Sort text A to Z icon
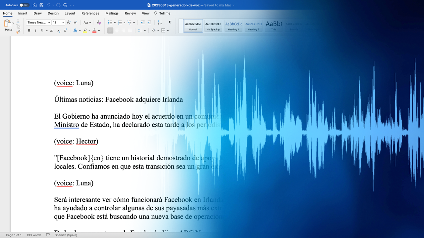 [160, 22]
